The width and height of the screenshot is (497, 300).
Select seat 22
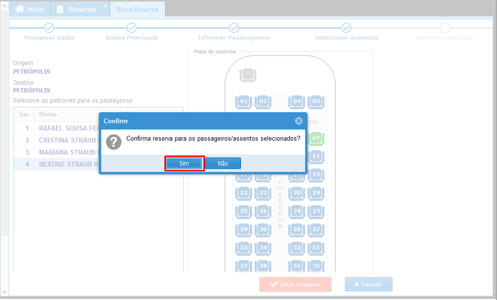263,193
